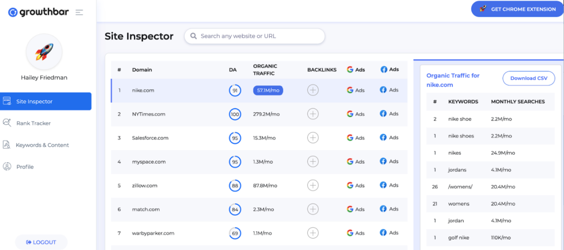Viewport: 564px width, 250px height.
Task: Click the 'nikes' keyword row
Action: (491, 153)
